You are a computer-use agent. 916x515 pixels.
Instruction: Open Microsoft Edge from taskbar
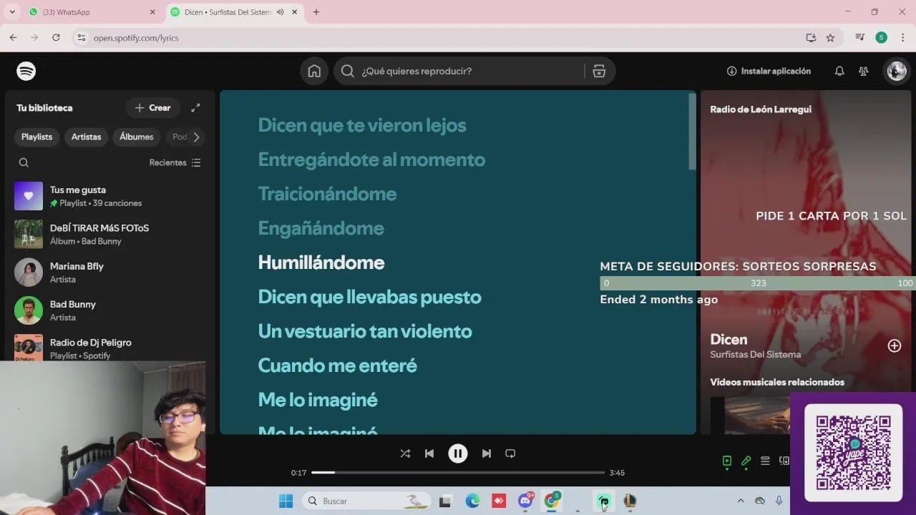coord(472,501)
